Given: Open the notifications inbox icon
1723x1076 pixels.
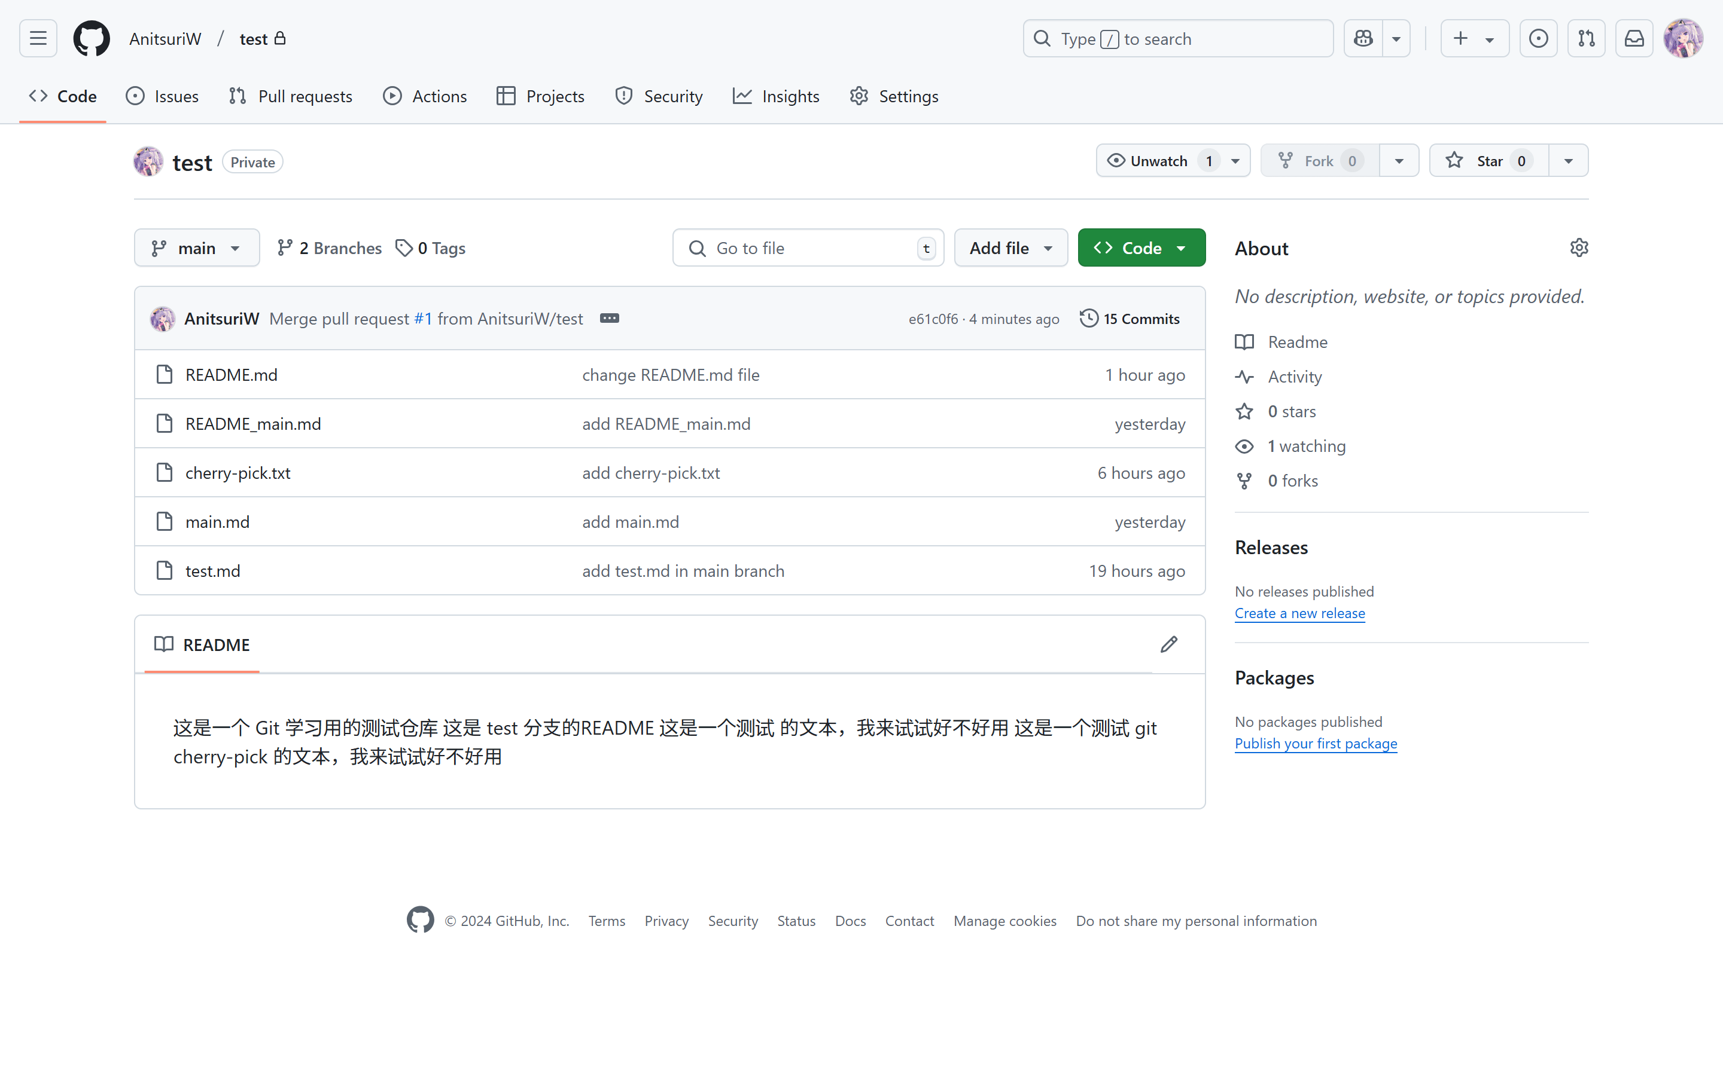Looking at the screenshot, I should pyautogui.click(x=1634, y=38).
